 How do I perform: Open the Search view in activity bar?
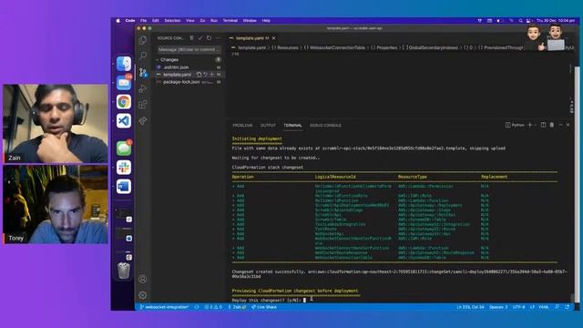[x=143, y=56]
